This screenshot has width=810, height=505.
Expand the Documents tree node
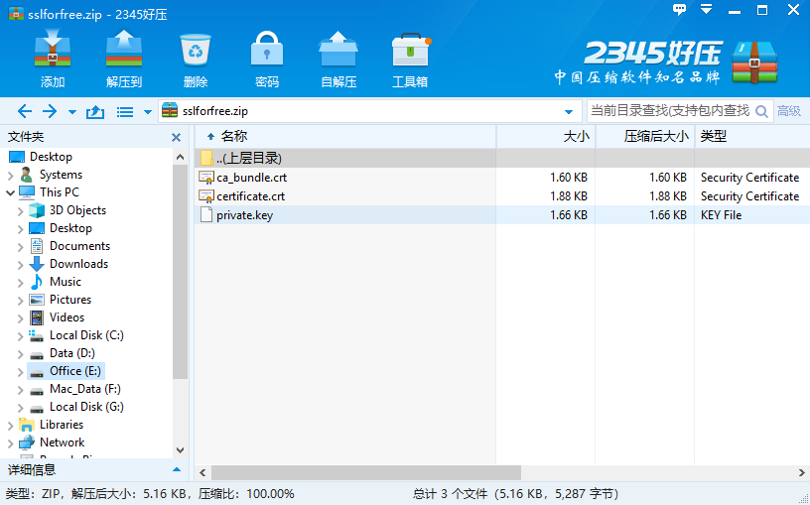[x=20, y=246]
